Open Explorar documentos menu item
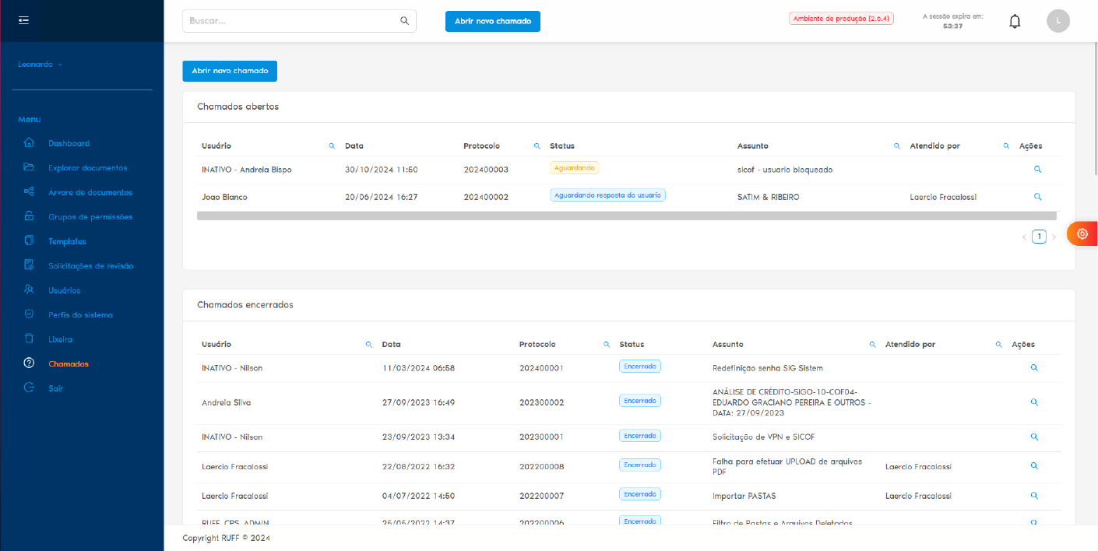The image size is (1098, 551). tap(87, 168)
